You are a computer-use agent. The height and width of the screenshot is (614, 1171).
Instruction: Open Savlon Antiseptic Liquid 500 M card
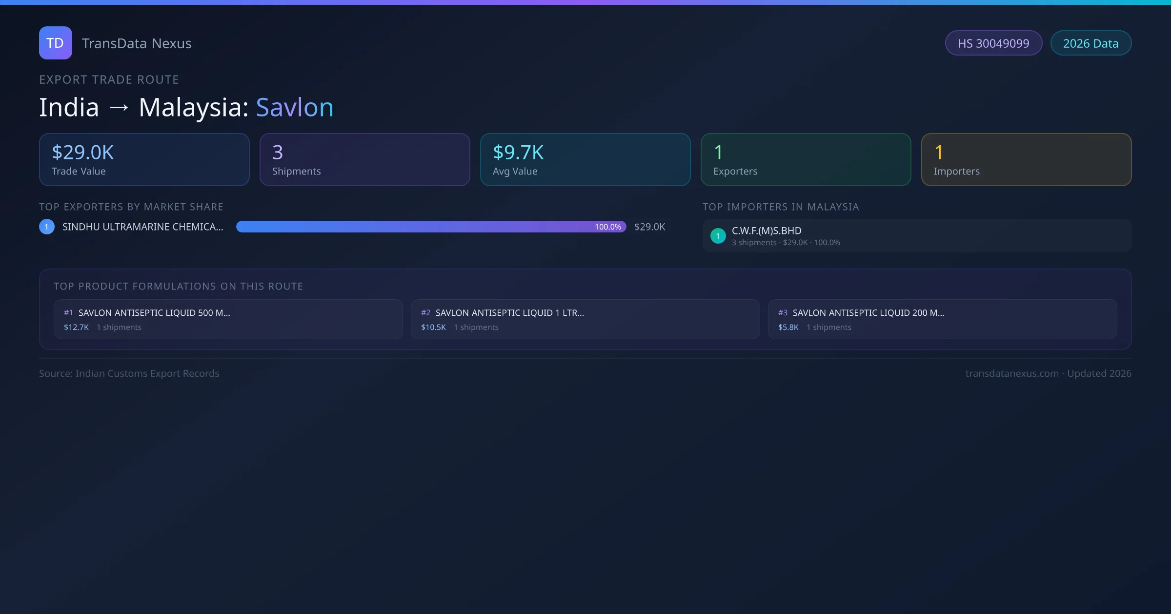(228, 319)
